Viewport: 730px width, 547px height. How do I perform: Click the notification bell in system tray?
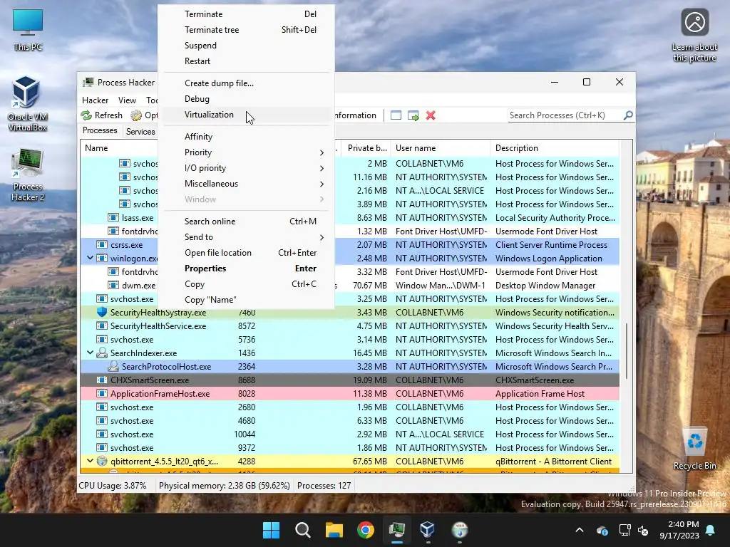(711, 530)
